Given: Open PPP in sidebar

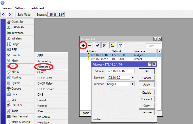Looking at the screenshot, I should click(x=20, y=50).
